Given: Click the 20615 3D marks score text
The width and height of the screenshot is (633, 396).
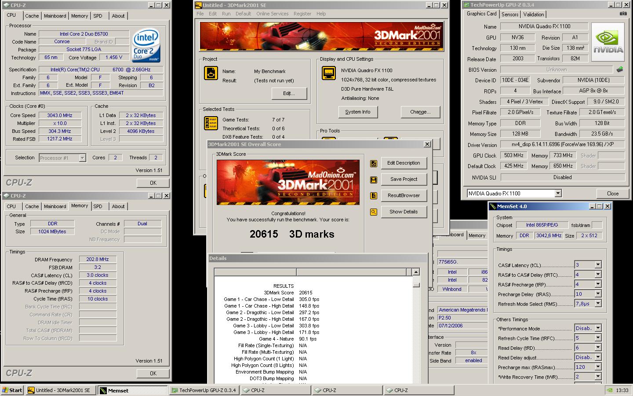Looking at the screenshot, I should tap(292, 234).
